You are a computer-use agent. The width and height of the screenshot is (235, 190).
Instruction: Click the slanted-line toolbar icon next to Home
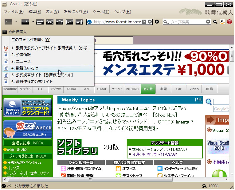tap(69, 22)
